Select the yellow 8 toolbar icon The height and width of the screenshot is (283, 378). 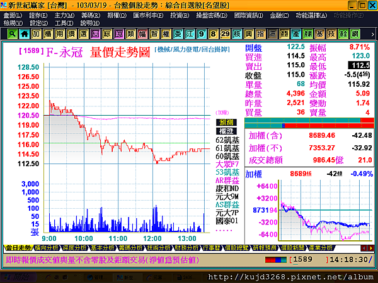coord(213,34)
